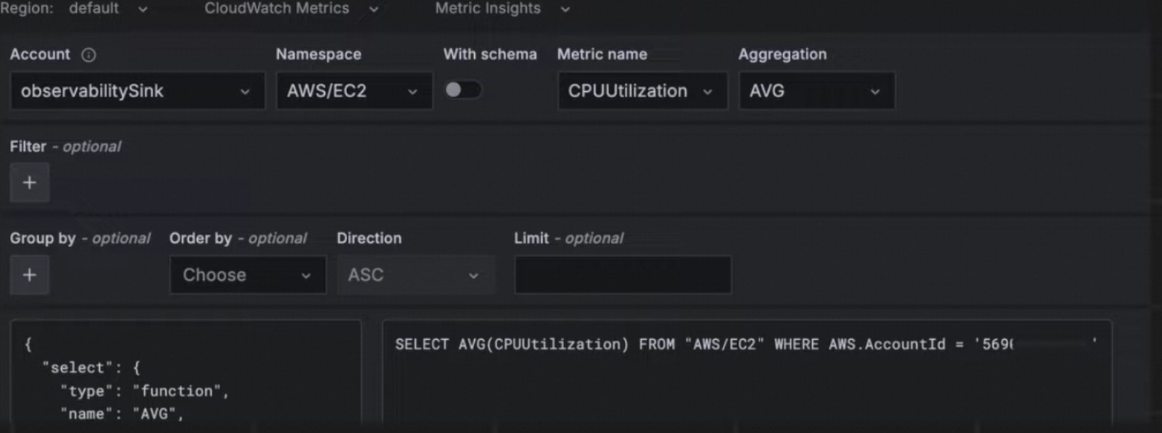Image resolution: width=1162 pixels, height=433 pixels.
Task: Click the plus icon under Filter
Action: tap(30, 183)
